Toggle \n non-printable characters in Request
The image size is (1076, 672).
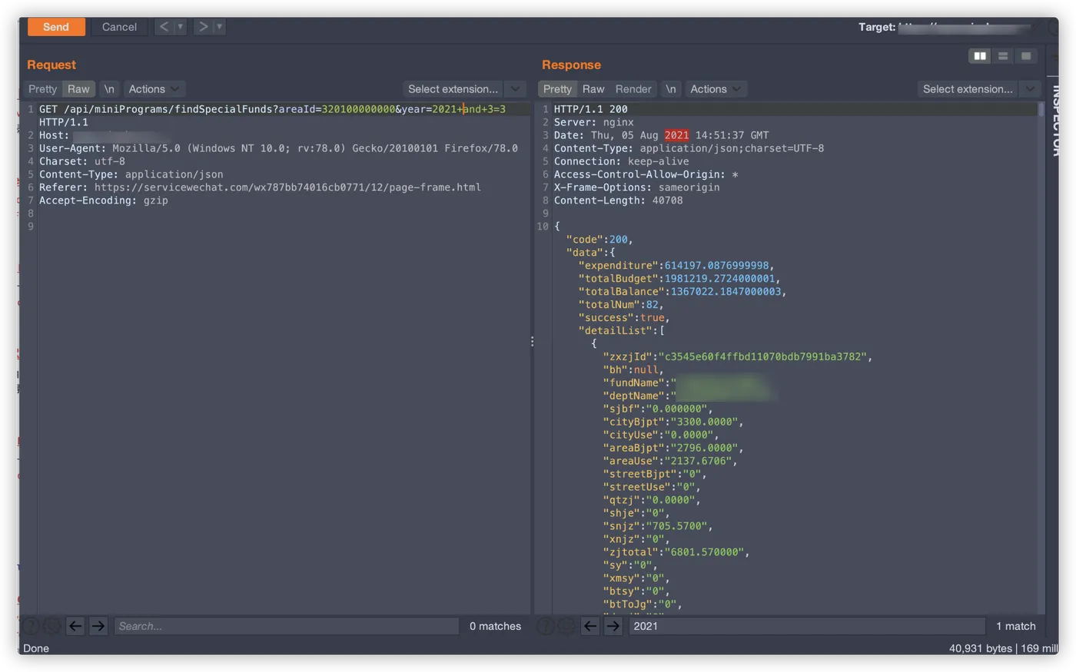[109, 89]
